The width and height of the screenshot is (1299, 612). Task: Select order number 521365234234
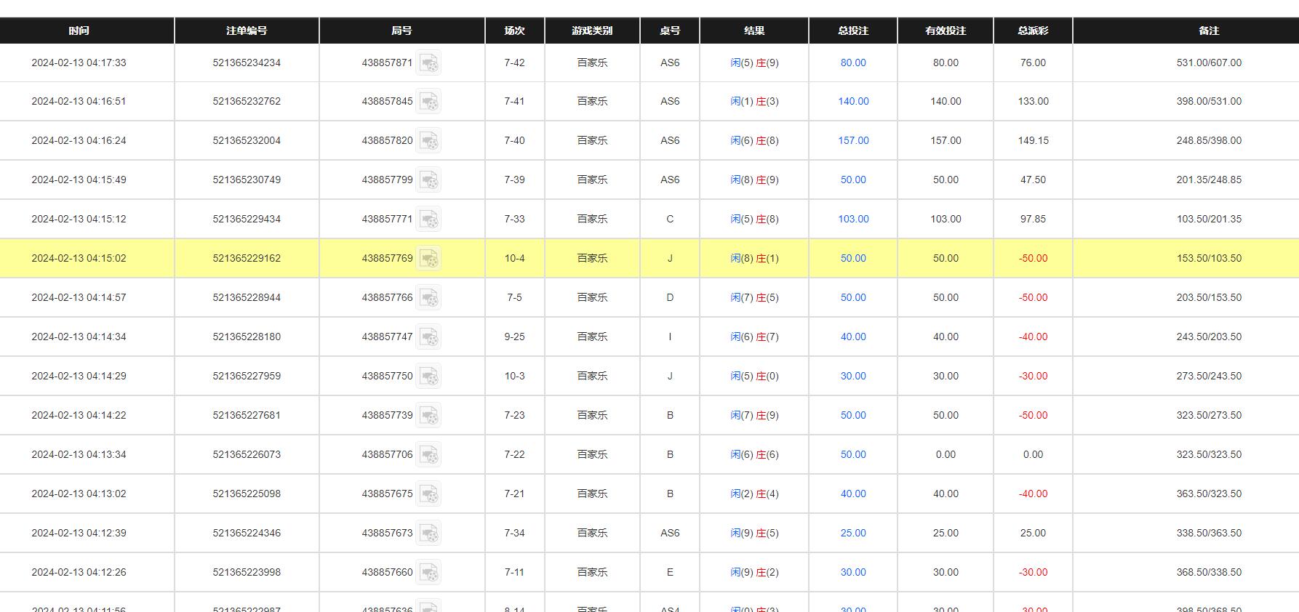[x=247, y=63]
